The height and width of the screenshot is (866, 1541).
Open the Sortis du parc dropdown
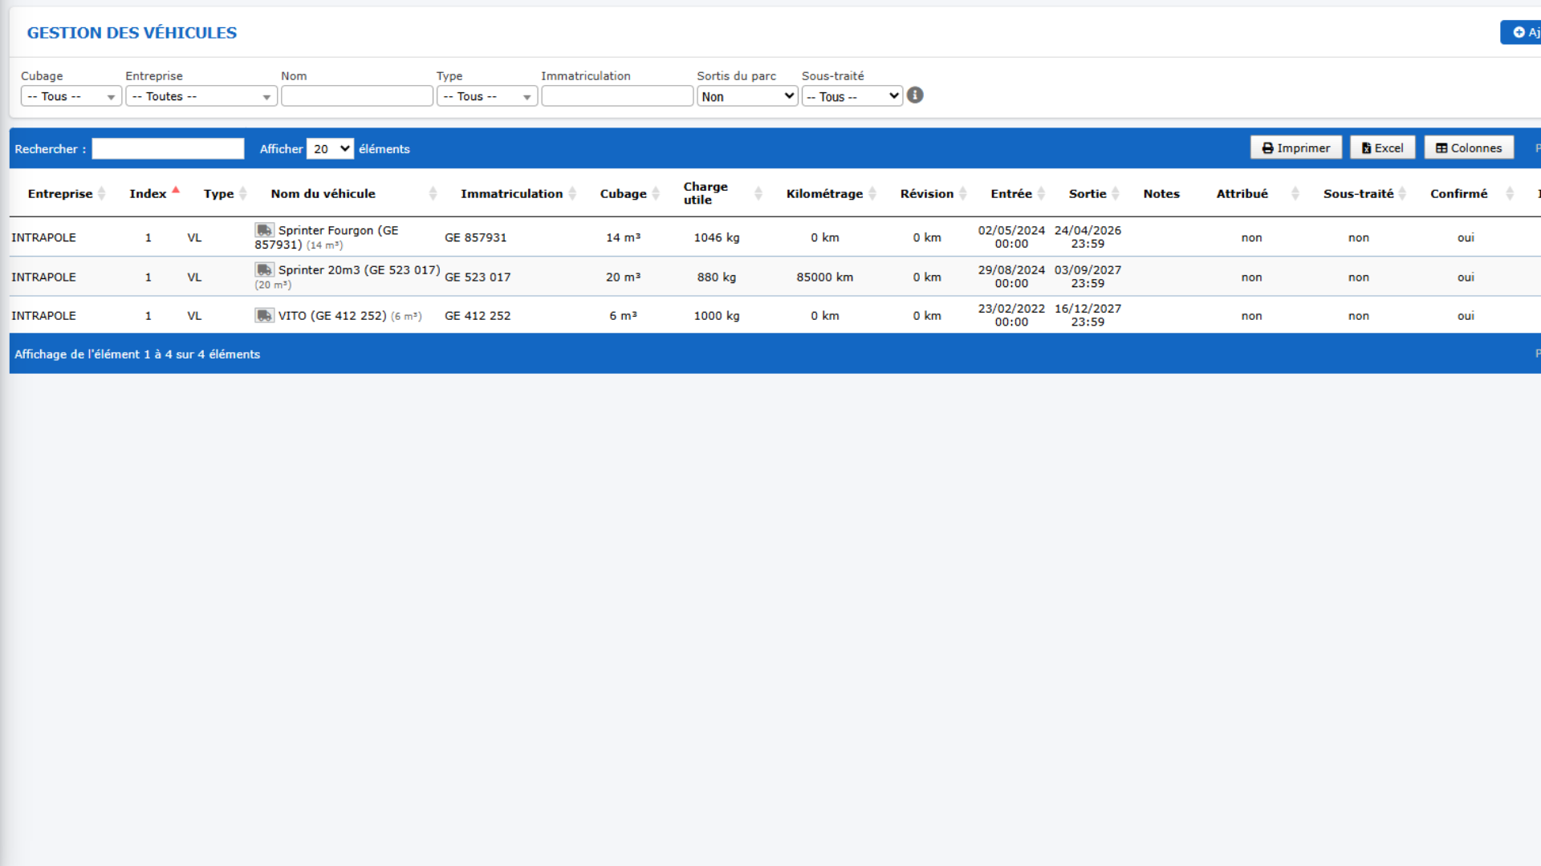pyautogui.click(x=747, y=96)
